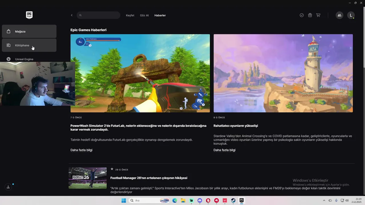Open the Football Manager 26 thumbnail
Screen dimensions: 365x205
pos(88,178)
